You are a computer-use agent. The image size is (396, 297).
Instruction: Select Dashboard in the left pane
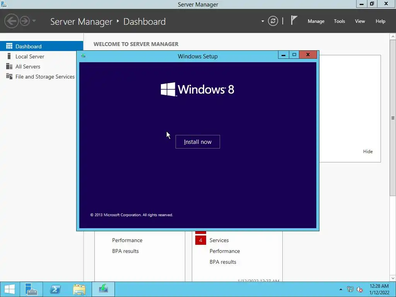point(41,46)
